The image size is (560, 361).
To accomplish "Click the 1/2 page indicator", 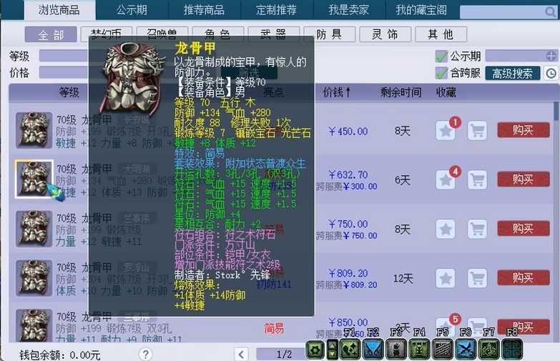I will point(283,355).
